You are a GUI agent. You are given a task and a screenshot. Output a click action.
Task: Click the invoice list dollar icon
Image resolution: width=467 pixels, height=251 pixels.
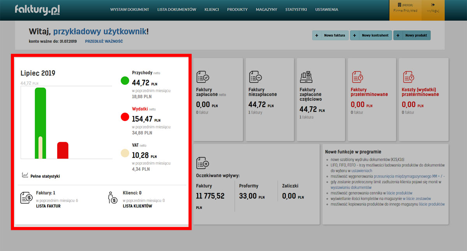point(26,198)
